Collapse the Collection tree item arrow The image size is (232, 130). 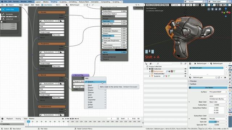point(148,69)
